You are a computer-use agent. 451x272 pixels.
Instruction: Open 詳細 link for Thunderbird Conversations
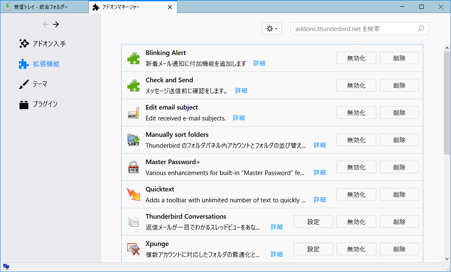[276, 227]
